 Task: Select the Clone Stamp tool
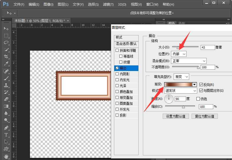(x=6, y=85)
